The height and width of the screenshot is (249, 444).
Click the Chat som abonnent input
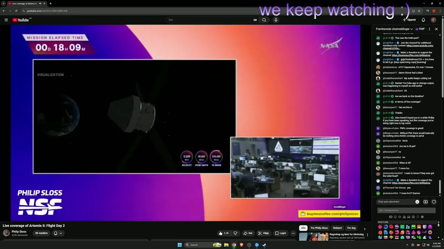tap(395, 202)
